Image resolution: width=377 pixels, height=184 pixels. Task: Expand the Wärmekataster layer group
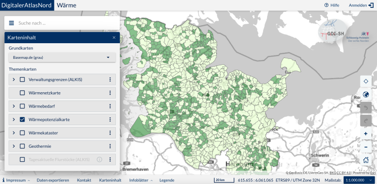coord(14,132)
